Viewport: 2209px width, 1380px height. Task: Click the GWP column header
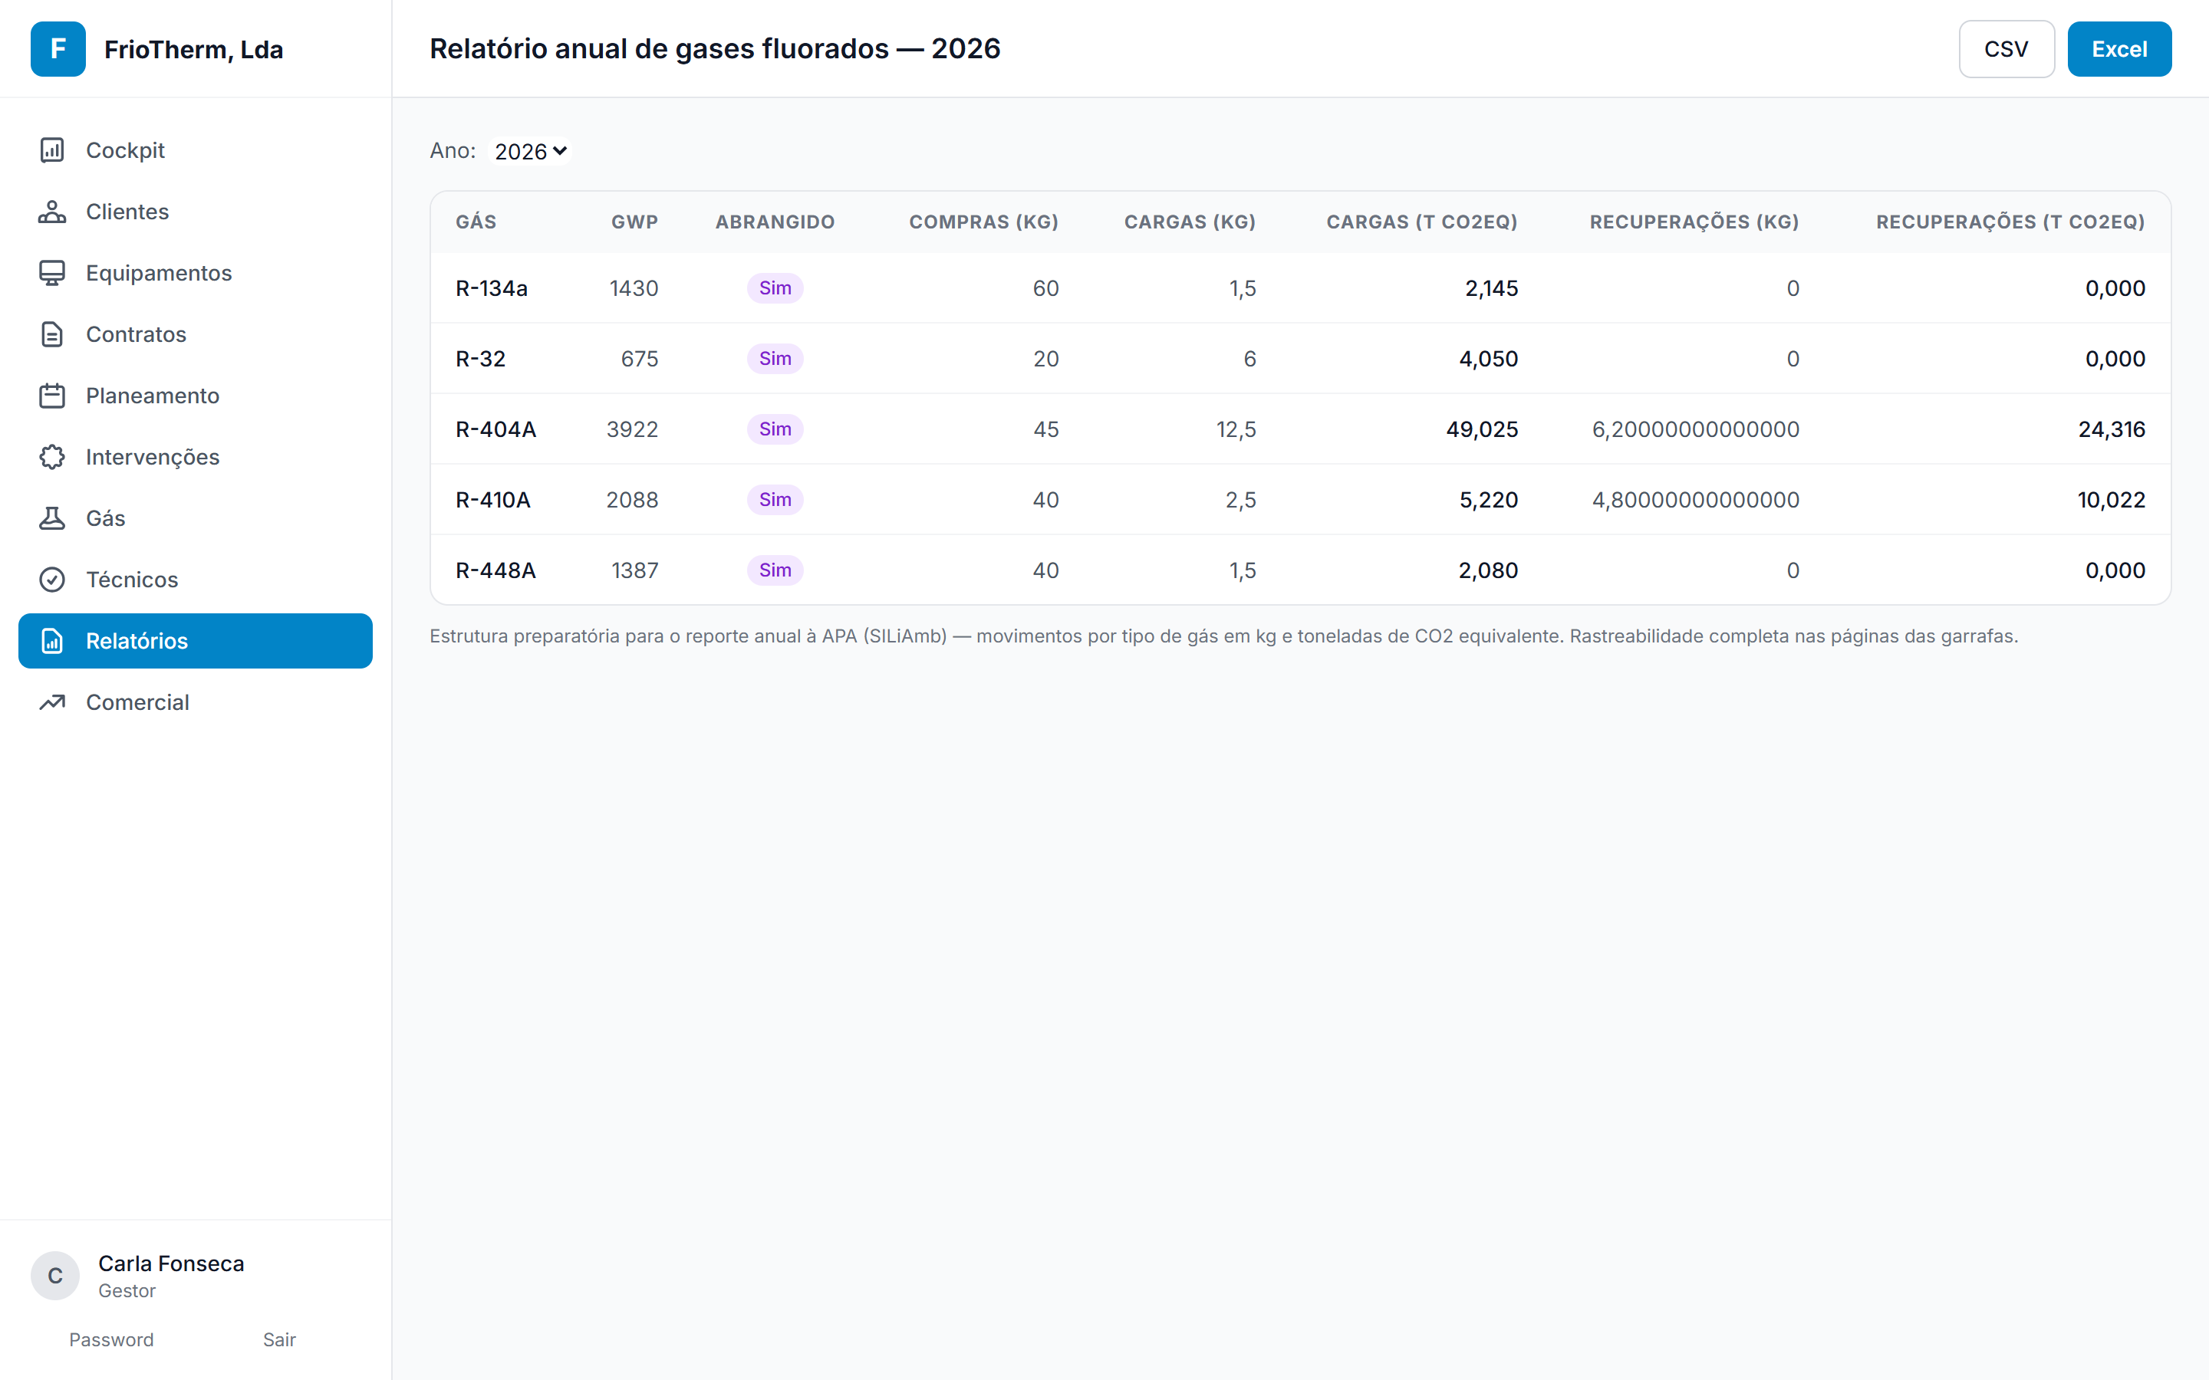tap(634, 222)
